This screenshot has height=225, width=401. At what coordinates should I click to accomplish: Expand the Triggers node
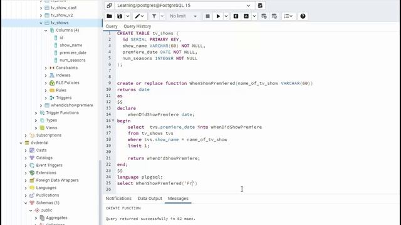point(46,97)
